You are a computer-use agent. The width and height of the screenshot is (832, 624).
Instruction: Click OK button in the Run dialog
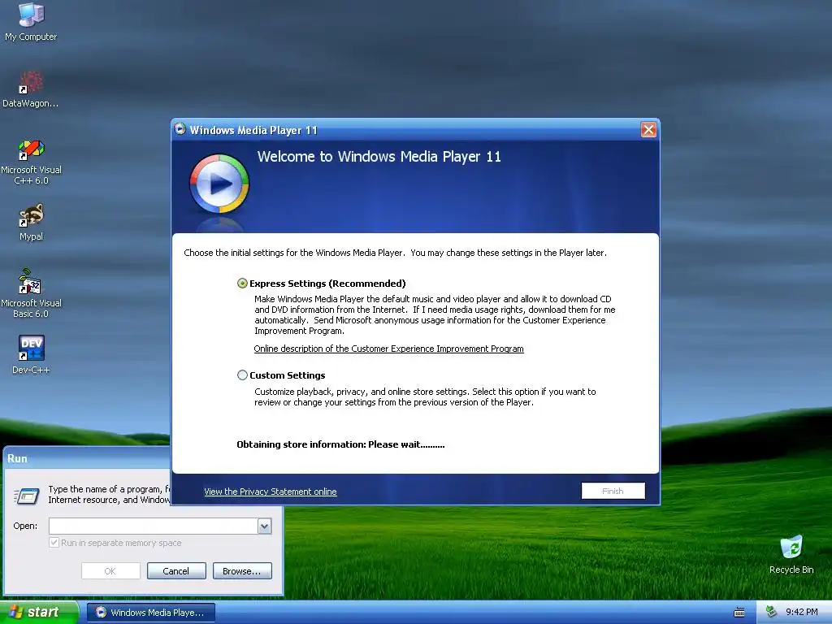click(x=110, y=571)
